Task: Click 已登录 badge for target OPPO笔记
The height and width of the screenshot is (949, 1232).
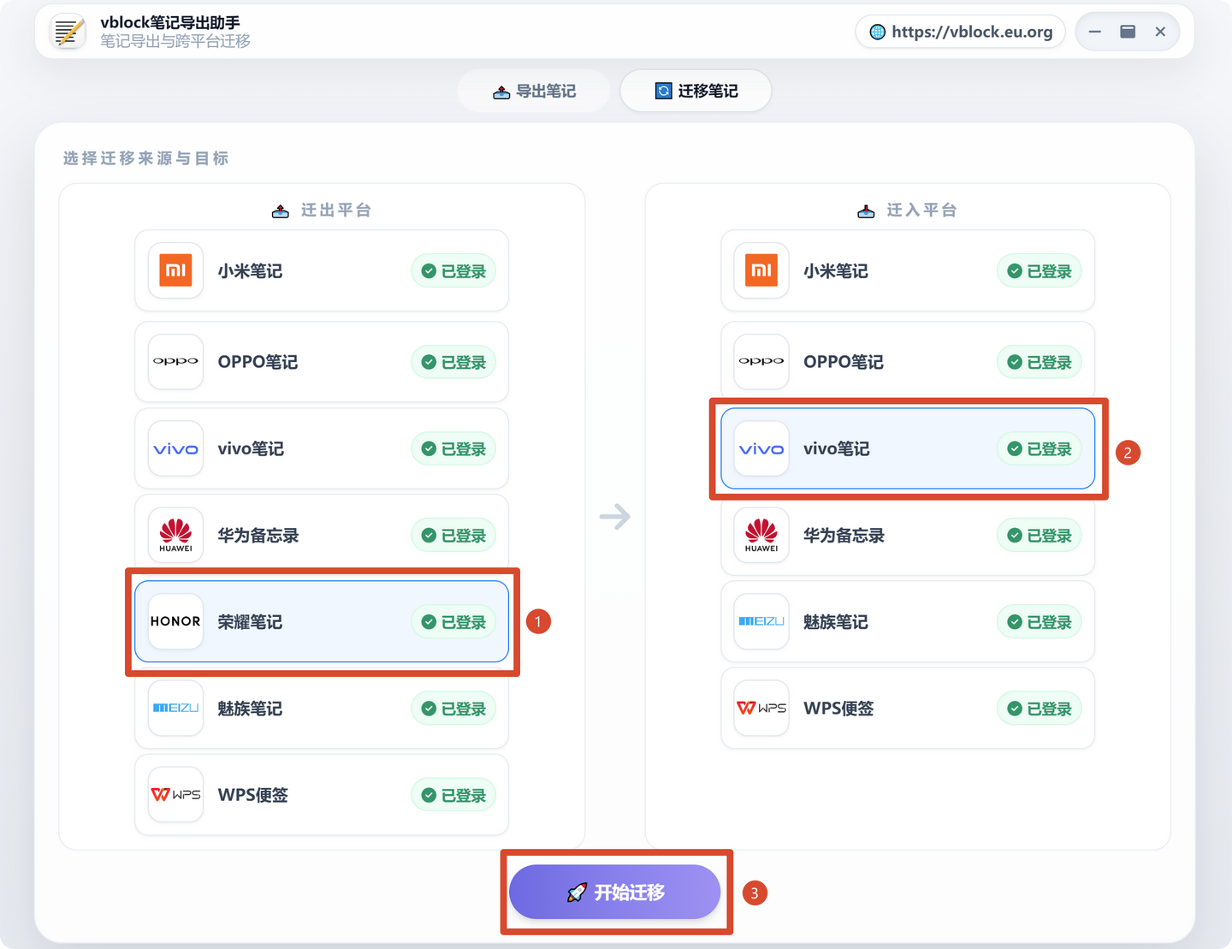Action: pos(1039,362)
